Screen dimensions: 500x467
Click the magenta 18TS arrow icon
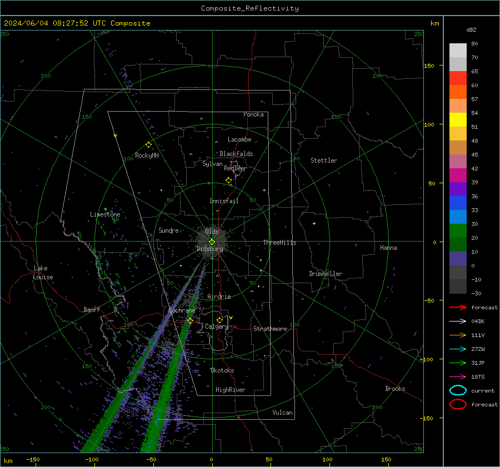(458, 377)
